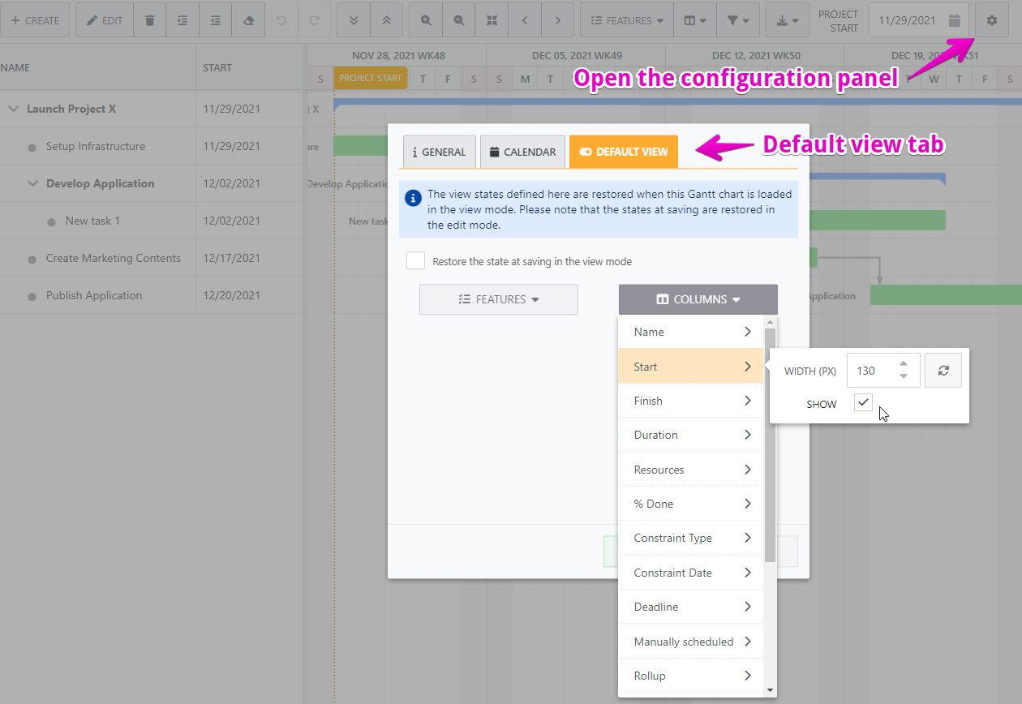
Task: Click the CREATE button
Action: [35, 20]
